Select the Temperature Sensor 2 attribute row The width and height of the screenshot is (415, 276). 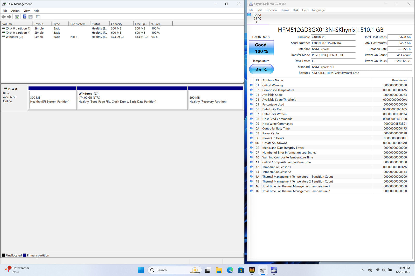328,172
